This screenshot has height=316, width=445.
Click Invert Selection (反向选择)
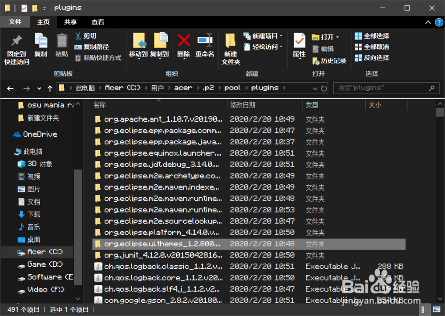(x=372, y=58)
